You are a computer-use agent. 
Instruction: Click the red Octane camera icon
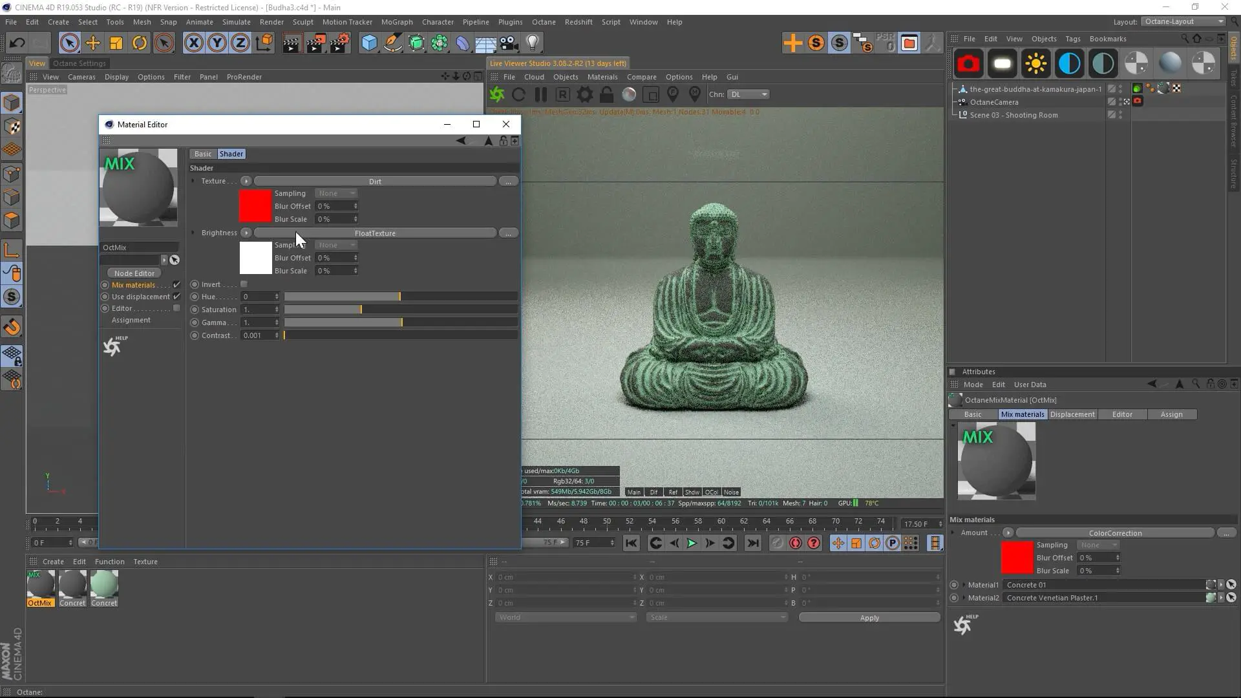pyautogui.click(x=968, y=63)
